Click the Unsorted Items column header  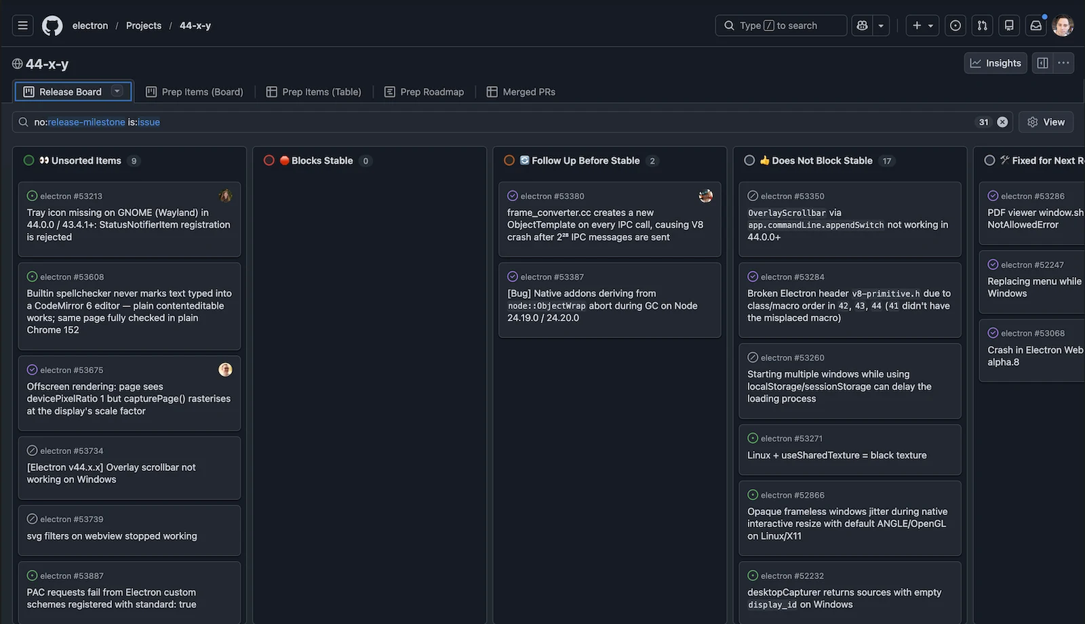[x=86, y=161]
